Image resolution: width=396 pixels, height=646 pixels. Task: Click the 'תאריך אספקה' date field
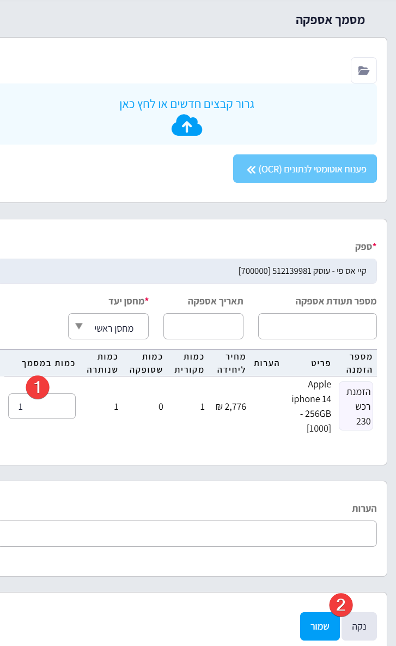click(203, 326)
